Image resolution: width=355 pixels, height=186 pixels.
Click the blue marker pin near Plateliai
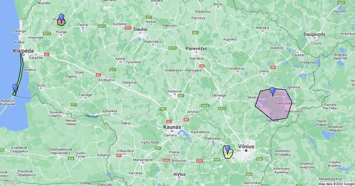[61, 18]
